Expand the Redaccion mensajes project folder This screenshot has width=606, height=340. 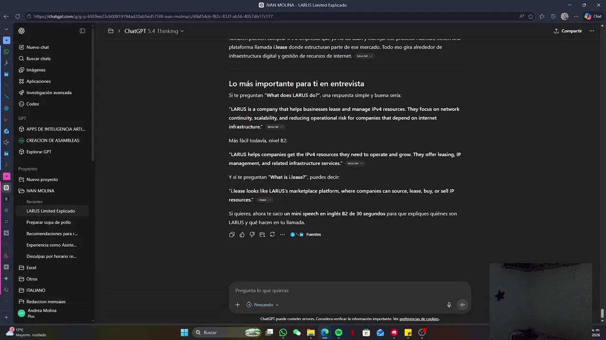[x=53, y=301]
